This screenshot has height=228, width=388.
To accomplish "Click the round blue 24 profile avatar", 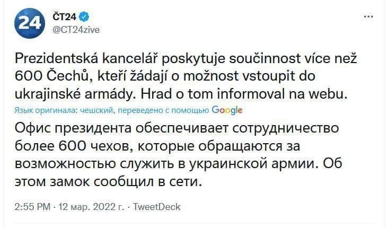I will pyautogui.click(x=30, y=23).
